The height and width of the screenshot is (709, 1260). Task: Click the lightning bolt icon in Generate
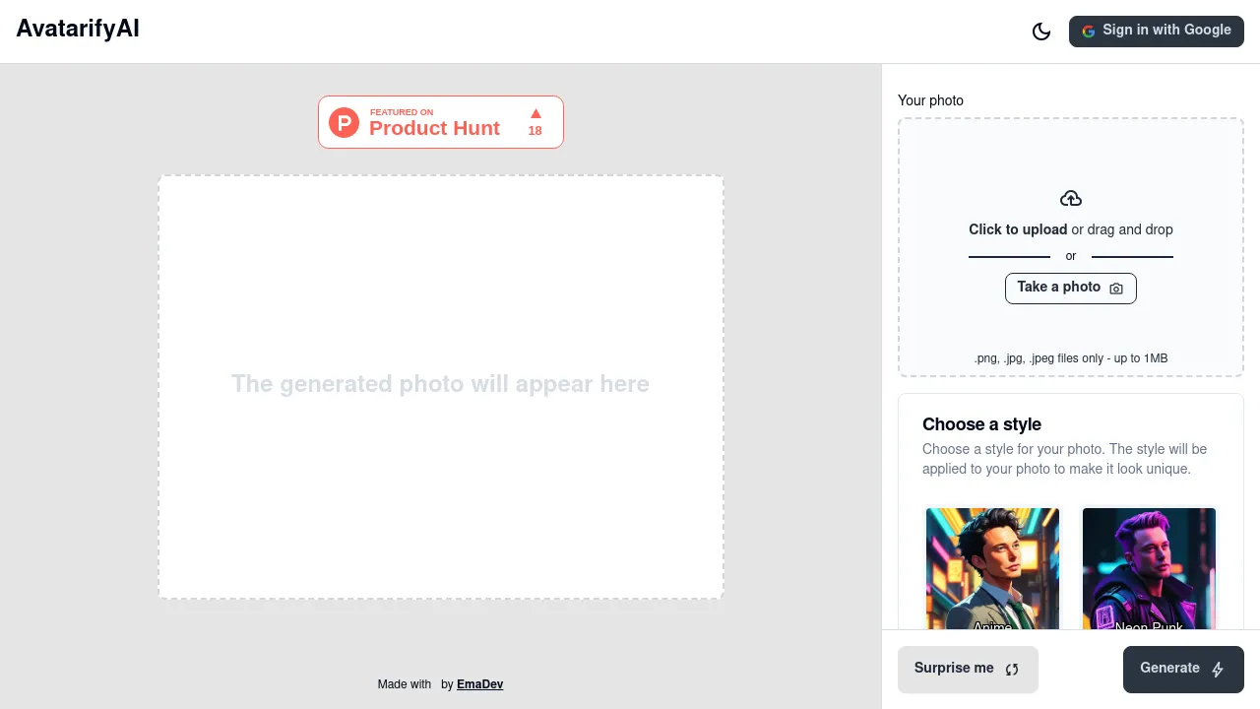tap(1218, 670)
